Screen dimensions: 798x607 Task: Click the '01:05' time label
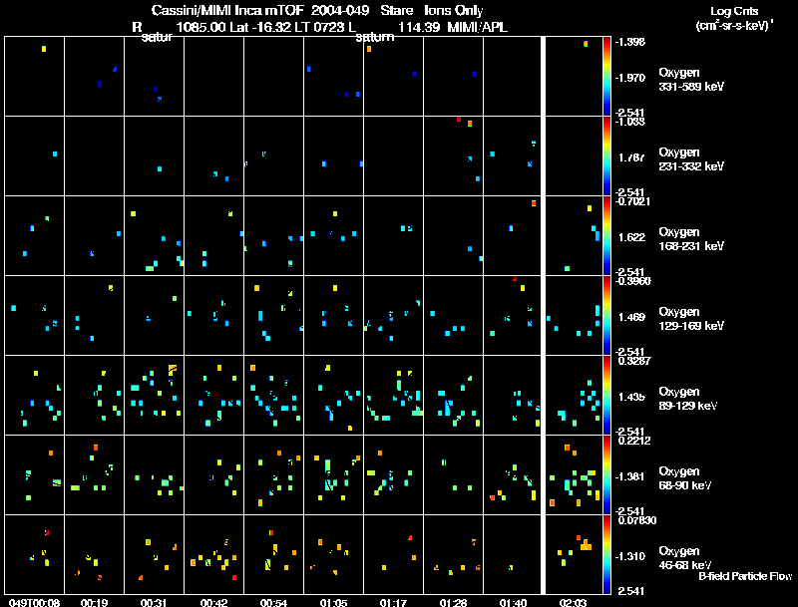[333, 602]
